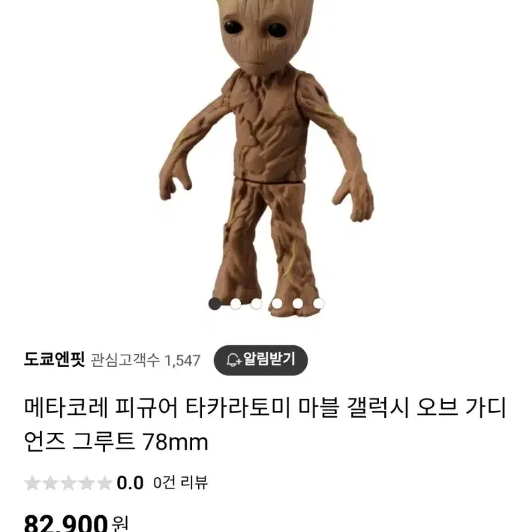
Task: Open the 도쿄엔핏 store page
Action: click(54, 359)
